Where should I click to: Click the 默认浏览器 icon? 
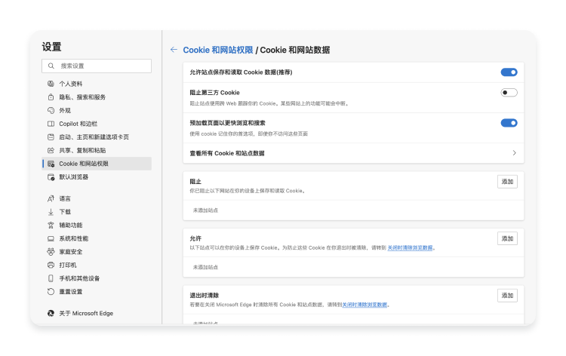(51, 177)
